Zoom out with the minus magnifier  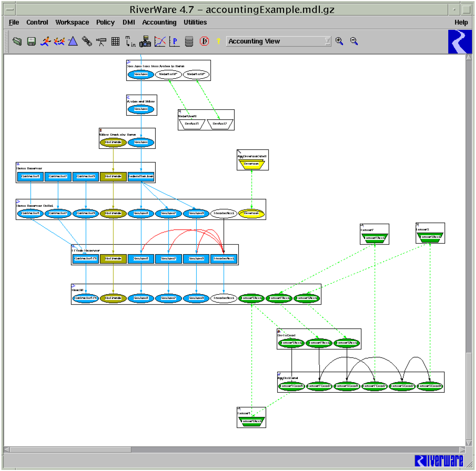point(354,41)
